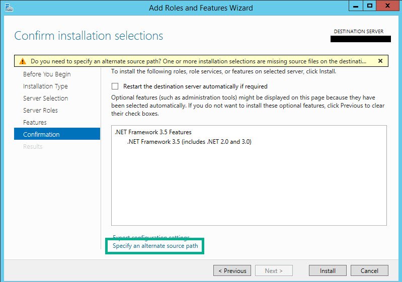402x282 pixels.
Task: Open the Features step
Action: [x=35, y=123]
